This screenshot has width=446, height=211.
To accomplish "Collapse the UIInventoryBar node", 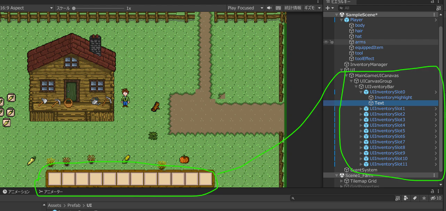I will point(356,87).
